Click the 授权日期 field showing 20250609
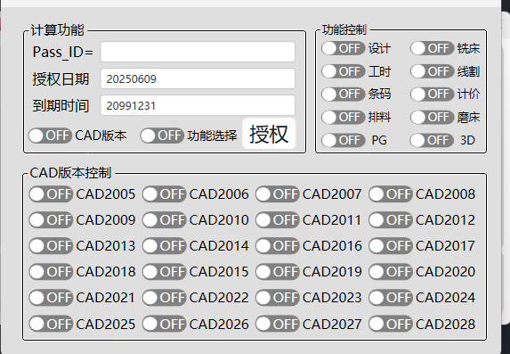The height and width of the screenshot is (354, 510). click(198, 78)
